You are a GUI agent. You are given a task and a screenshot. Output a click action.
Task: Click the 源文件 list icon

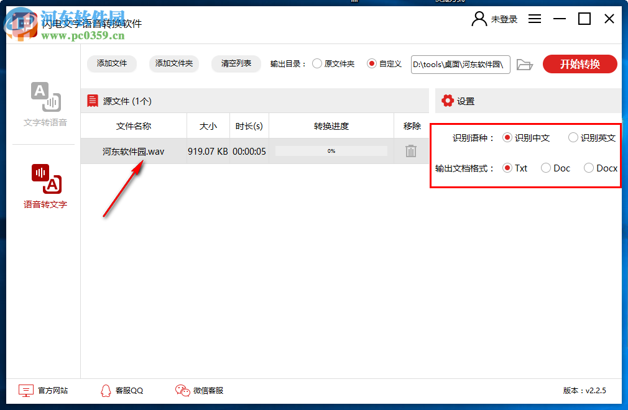(x=93, y=101)
